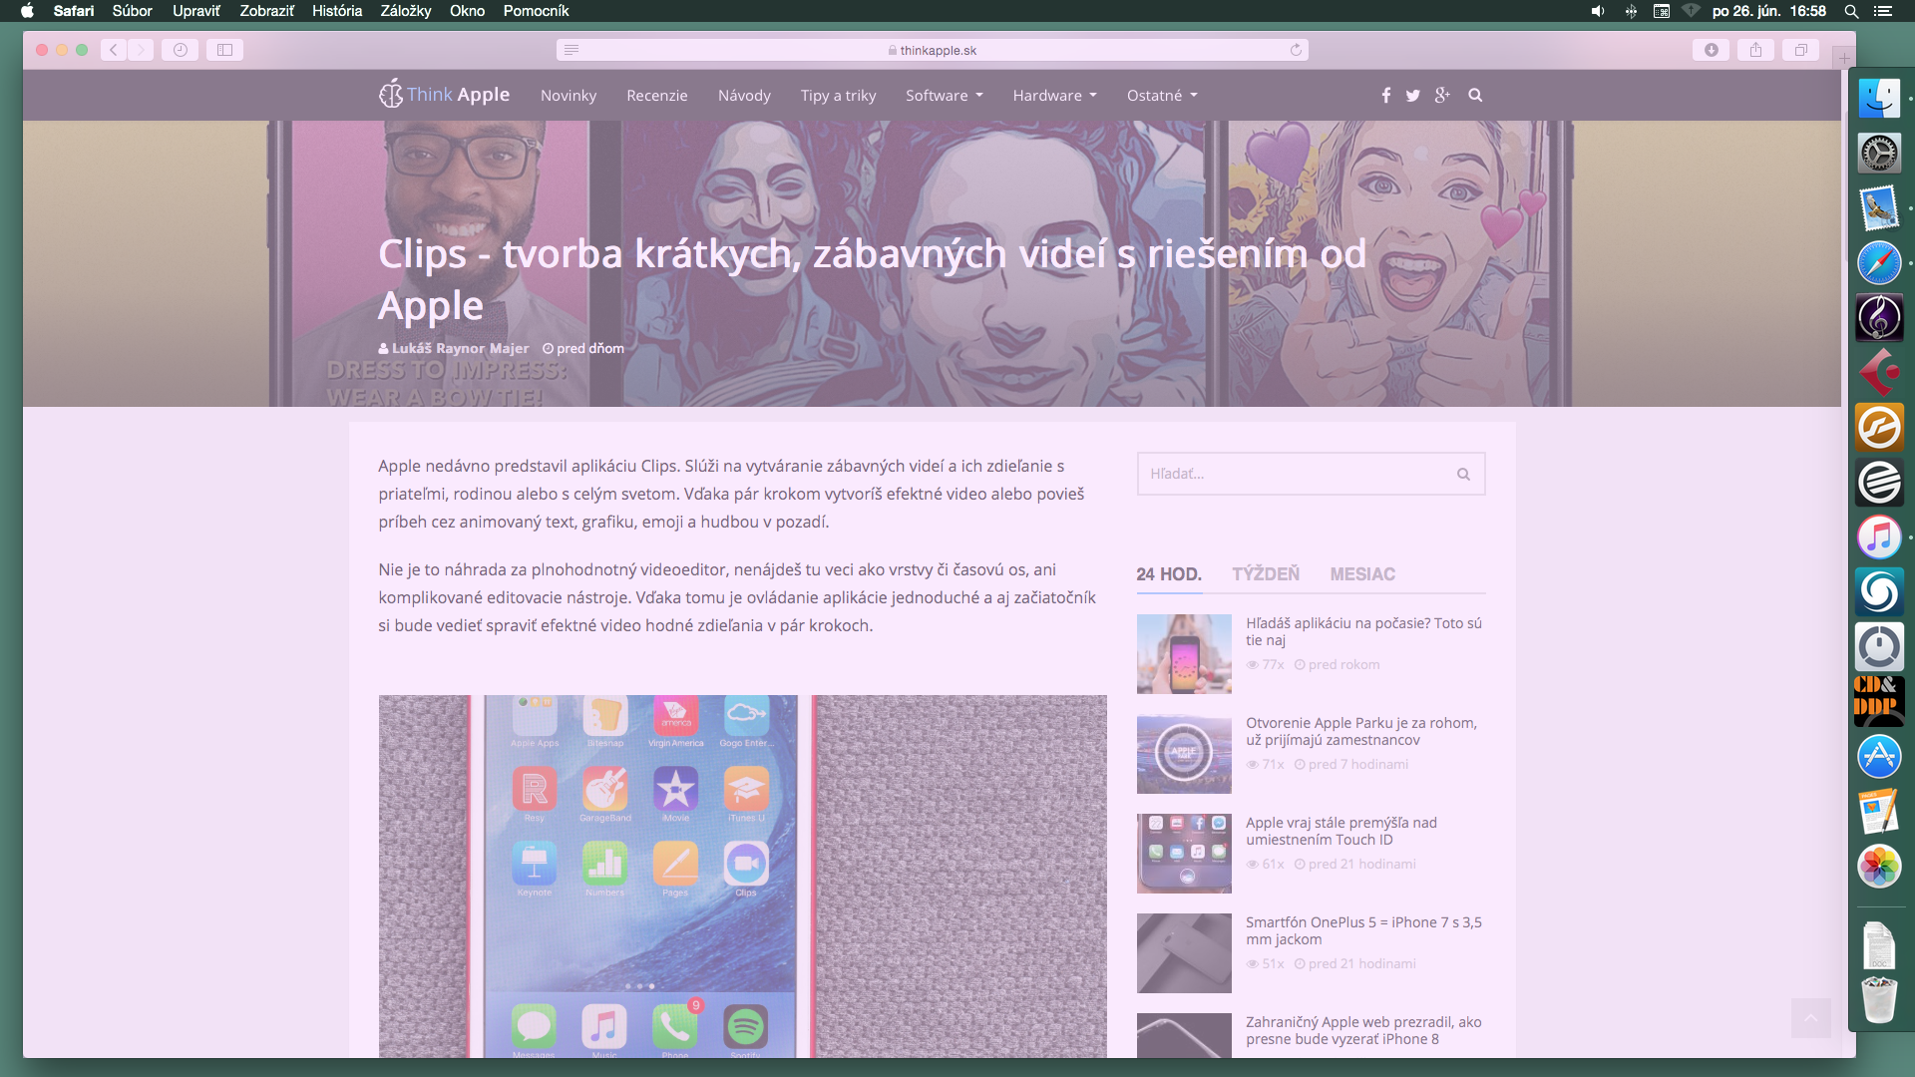Viewport: 1915px width, 1077px height.
Task: Toggle Reader view icon in address bar
Action: coord(572,50)
